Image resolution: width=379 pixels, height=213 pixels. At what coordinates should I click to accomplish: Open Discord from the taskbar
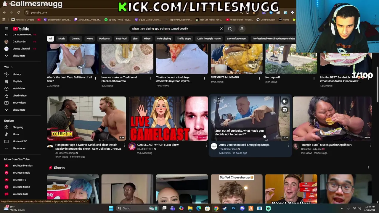tap(242, 208)
